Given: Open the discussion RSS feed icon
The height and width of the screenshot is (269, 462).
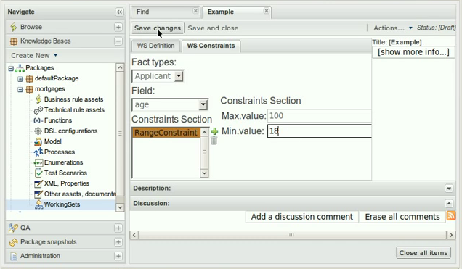Looking at the screenshot, I should (x=451, y=216).
